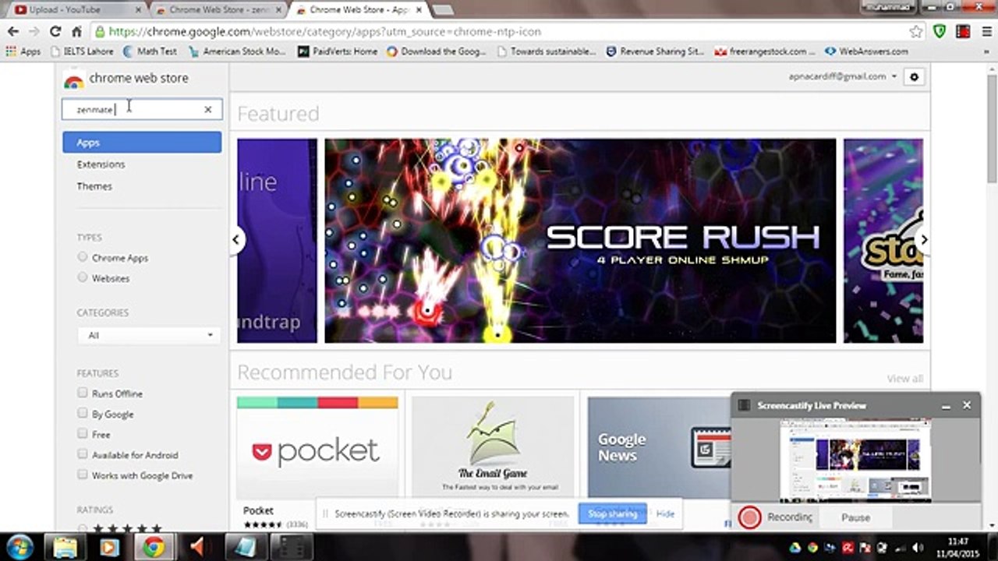Open the Pocket app card
The image size is (998, 561).
click(x=317, y=461)
